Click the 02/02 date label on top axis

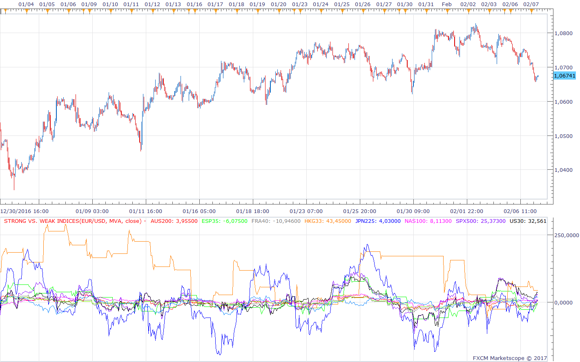468,4
